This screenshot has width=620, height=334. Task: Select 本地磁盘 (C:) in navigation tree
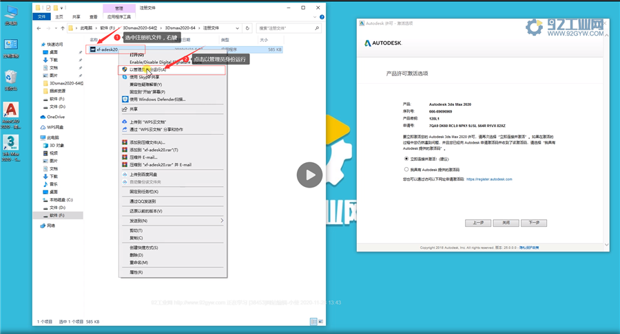tap(61, 200)
